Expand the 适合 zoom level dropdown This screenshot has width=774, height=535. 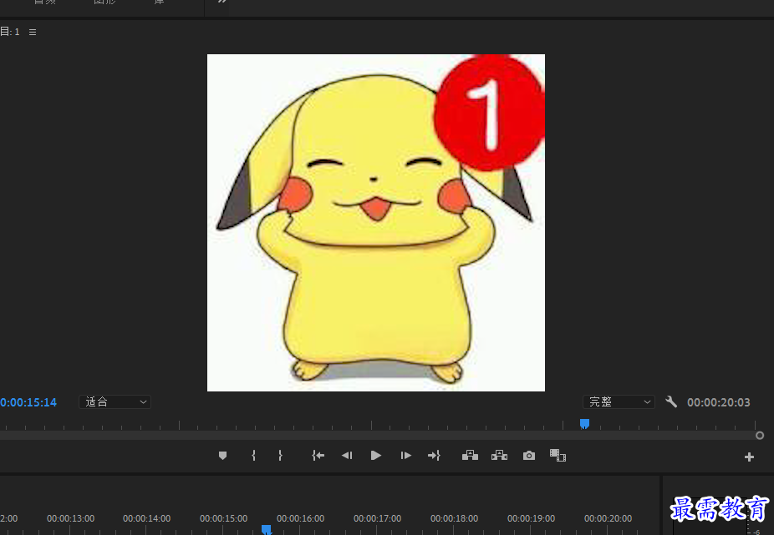pos(115,401)
